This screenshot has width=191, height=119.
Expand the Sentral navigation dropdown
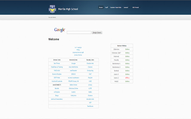[127, 7]
